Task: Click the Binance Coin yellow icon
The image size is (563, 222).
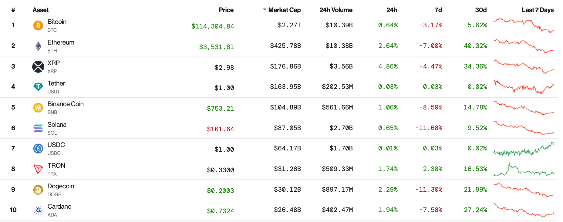Action: pos(38,108)
